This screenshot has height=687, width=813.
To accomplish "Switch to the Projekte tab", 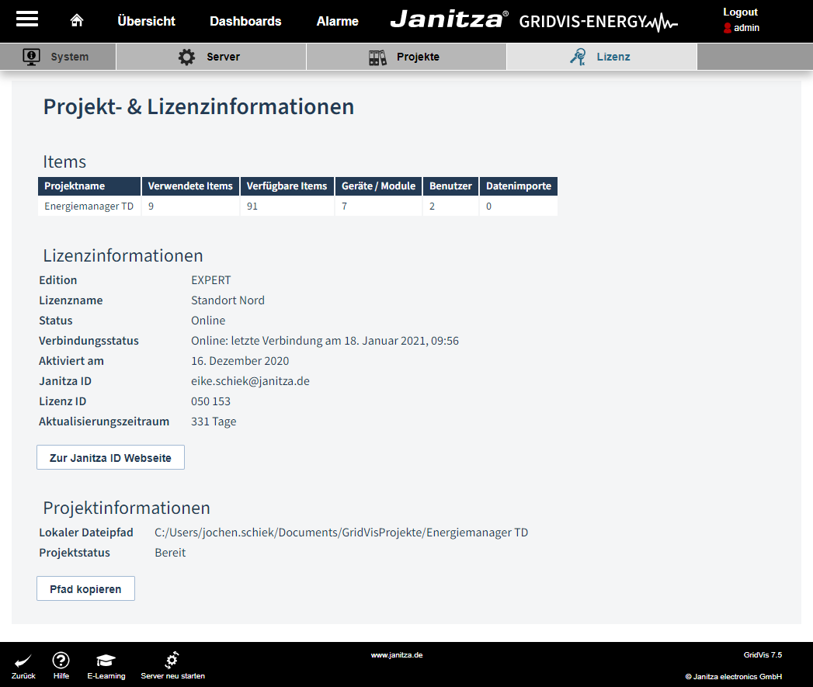I will click(405, 56).
